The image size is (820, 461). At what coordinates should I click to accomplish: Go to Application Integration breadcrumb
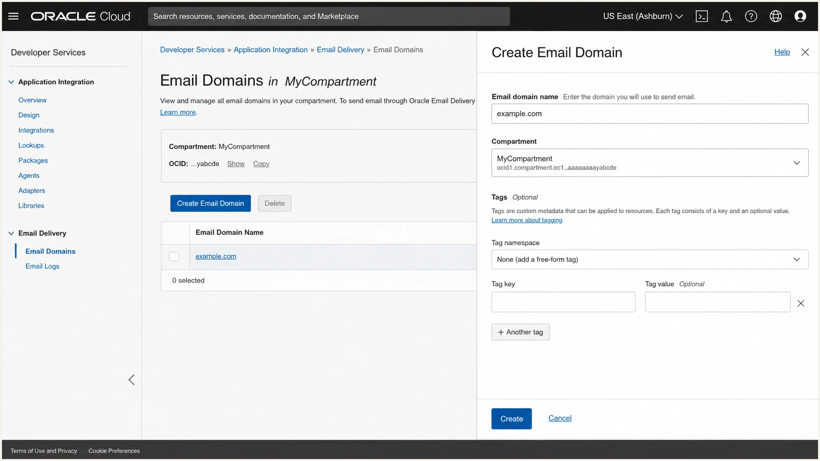point(271,49)
